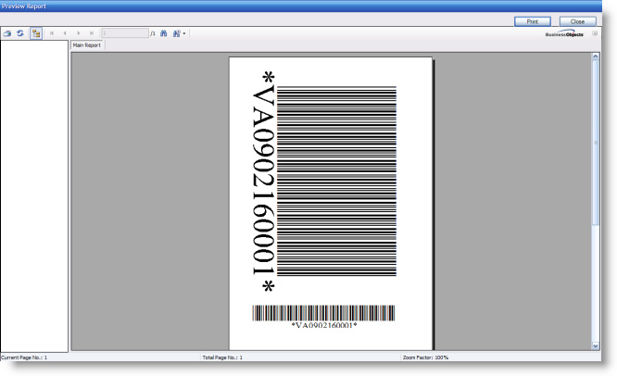This screenshot has height=376, width=617.
Task: Click the small icon beside Business Objects logo
Action: [595, 33]
